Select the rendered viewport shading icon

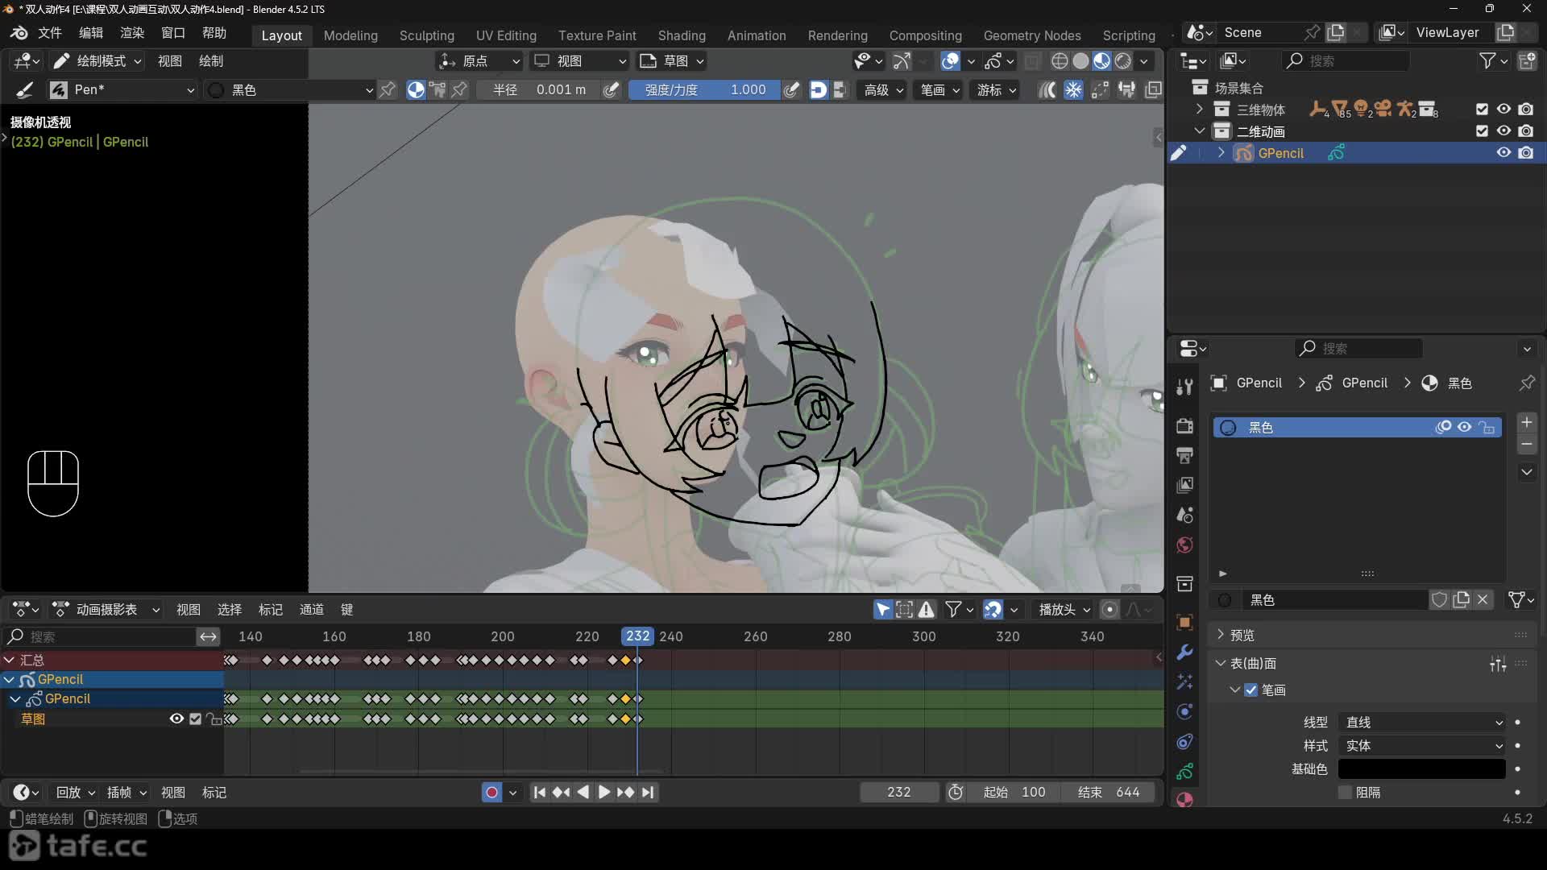click(x=1123, y=61)
